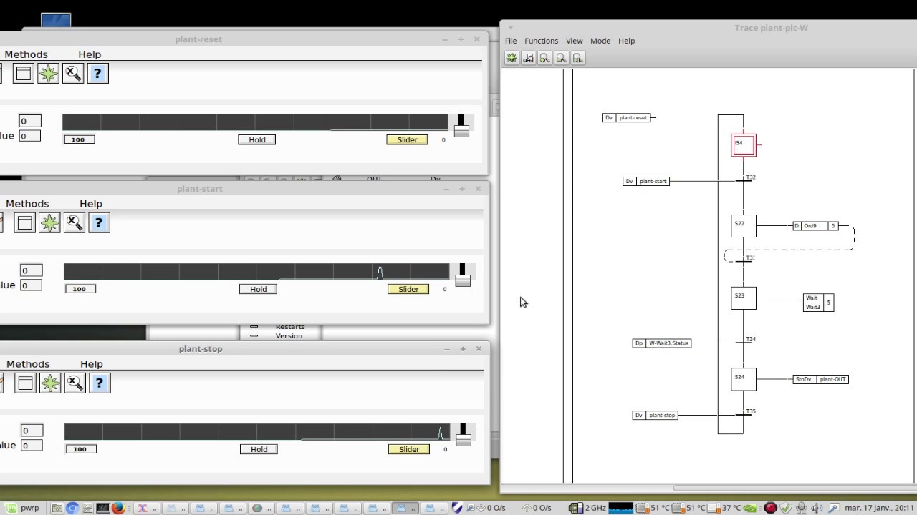This screenshot has width=917, height=515.
Task: Select the Dp W-Wait3.Status block
Action: coord(662,343)
